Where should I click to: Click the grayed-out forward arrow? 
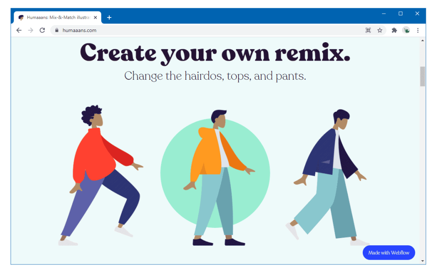click(30, 30)
